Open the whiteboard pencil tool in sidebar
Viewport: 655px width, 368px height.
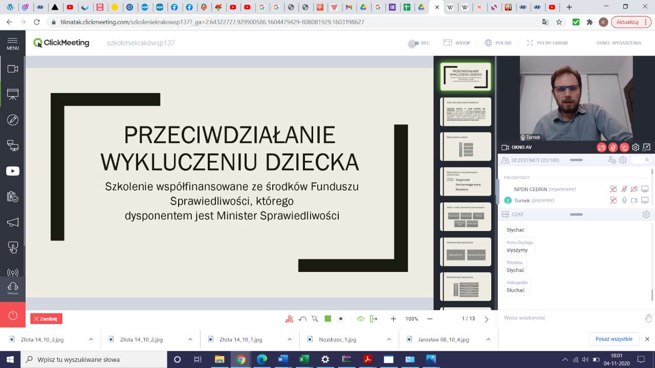click(13, 120)
